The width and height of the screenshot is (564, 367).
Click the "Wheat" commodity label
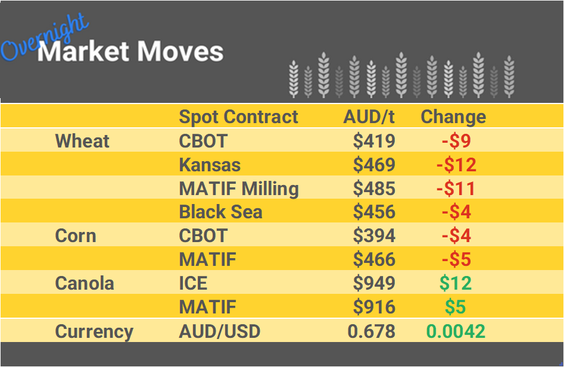[82, 141]
